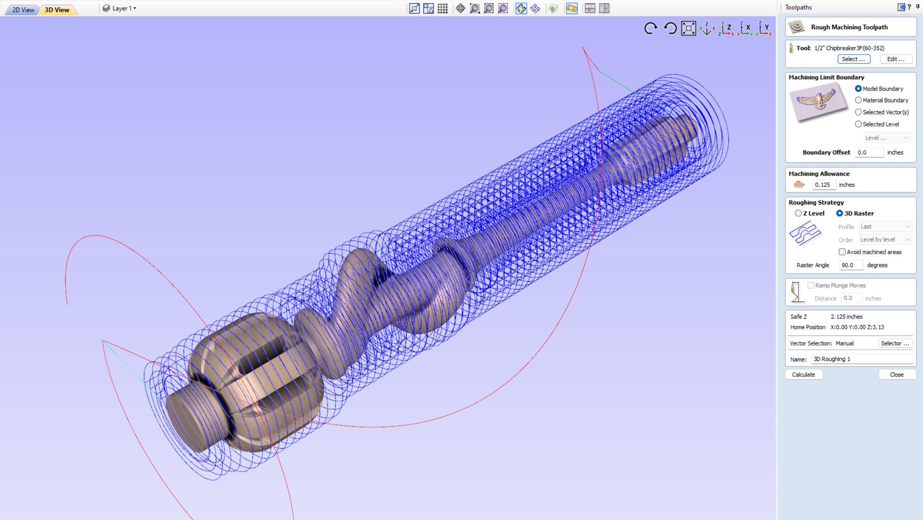Click the Boundary Offset input field

[869, 153]
